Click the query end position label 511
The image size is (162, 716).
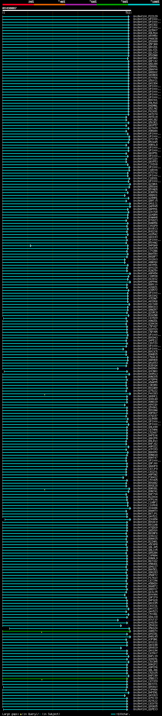[x=128, y=12]
